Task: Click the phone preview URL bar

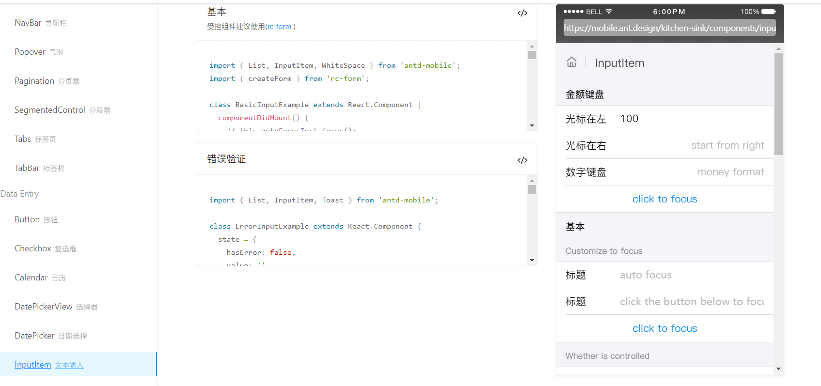Action: [669, 28]
